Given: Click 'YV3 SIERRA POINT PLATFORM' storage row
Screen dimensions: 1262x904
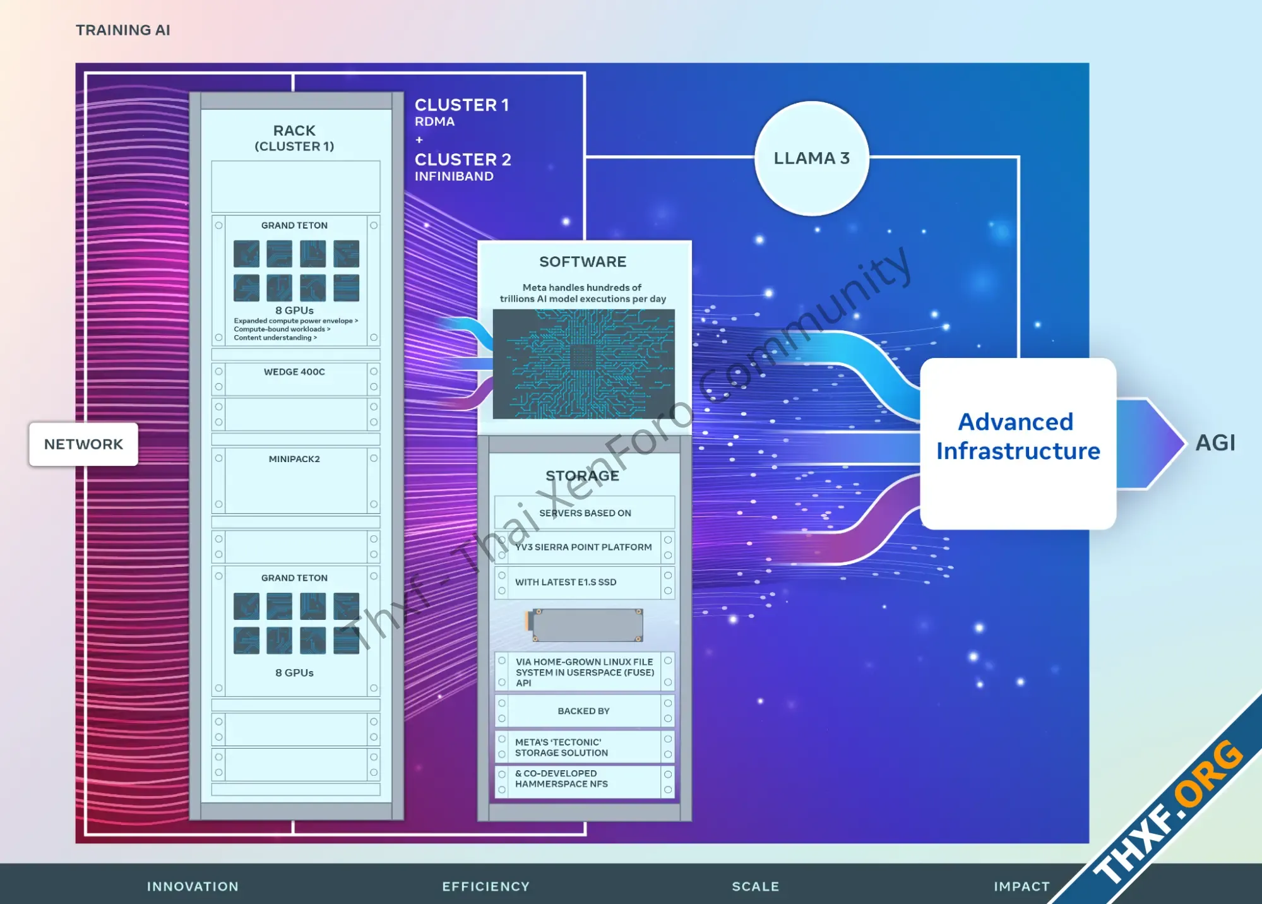Looking at the screenshot, I should click(x=585, y=547).
